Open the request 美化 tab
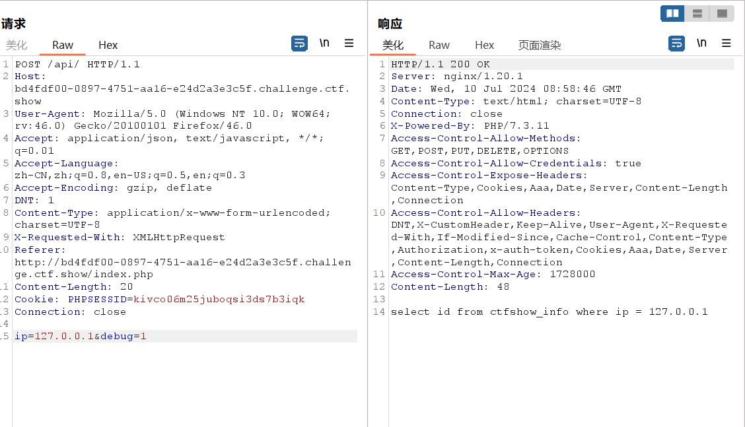This screenshot has height=427, width=745. [17, 45]
